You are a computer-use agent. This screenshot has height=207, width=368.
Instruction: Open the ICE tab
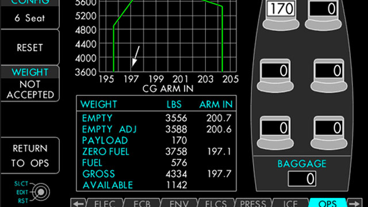[290, 203]
